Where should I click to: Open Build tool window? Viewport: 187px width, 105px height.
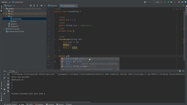point(69,104)
